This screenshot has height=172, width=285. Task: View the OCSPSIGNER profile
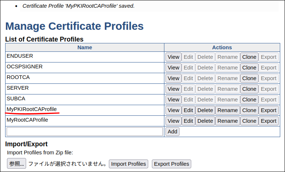coord(173,68)
